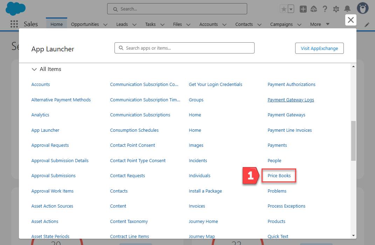Open the Asset Action Sources link
This screenshot has height=245, width=375.
[52, 206]
